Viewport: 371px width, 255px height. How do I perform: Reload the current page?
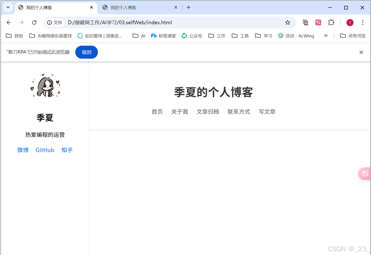34,22
